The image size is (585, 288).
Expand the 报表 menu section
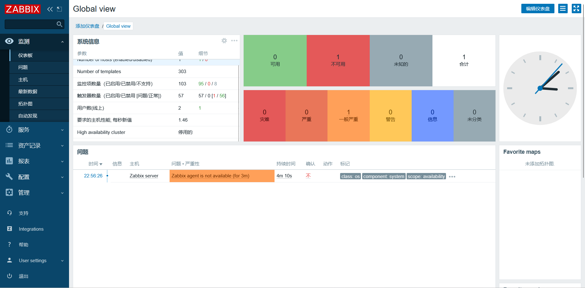(x=62, y=161)
